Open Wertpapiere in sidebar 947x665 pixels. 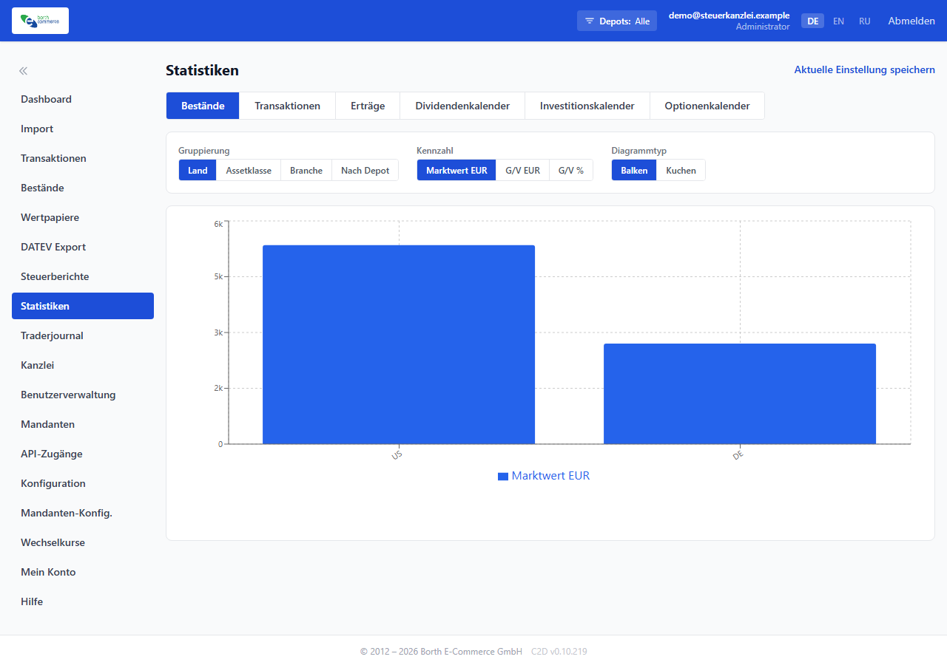83,217
